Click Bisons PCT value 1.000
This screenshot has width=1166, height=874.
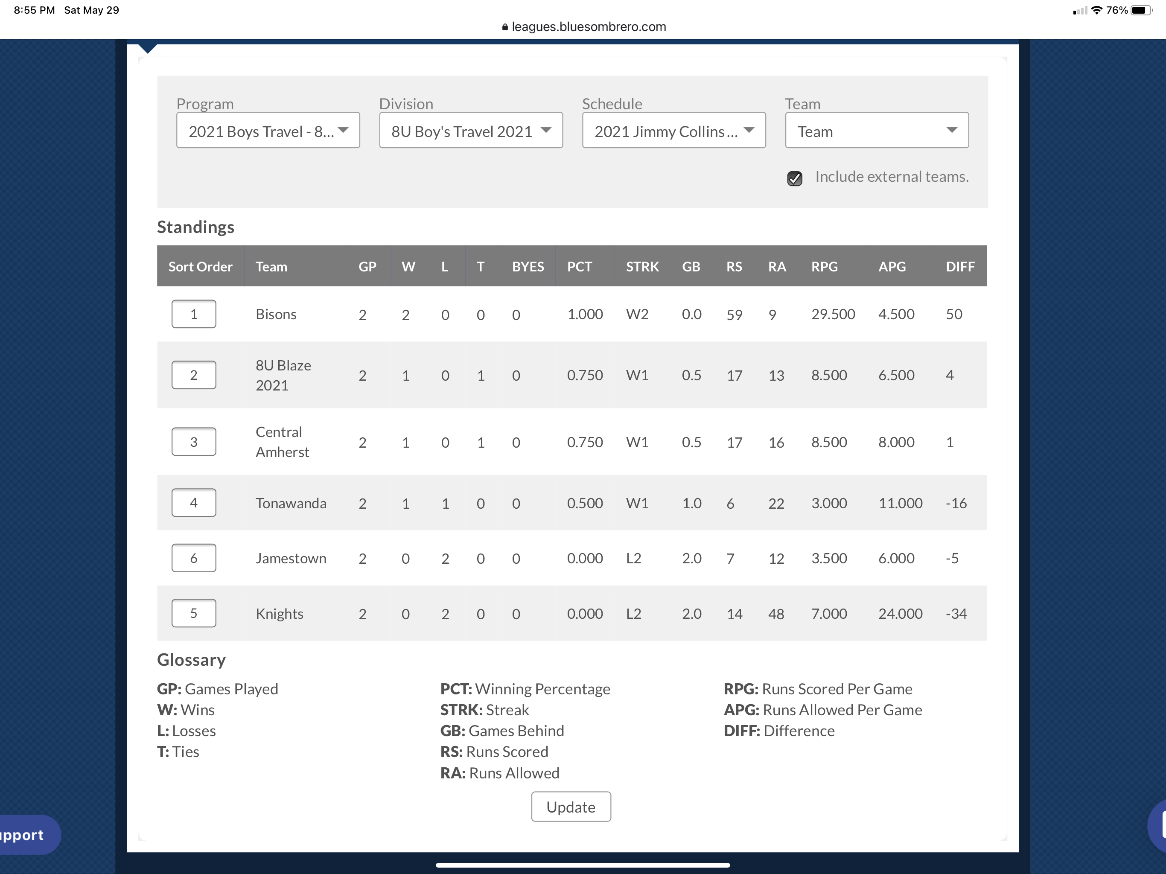[585, 314]
